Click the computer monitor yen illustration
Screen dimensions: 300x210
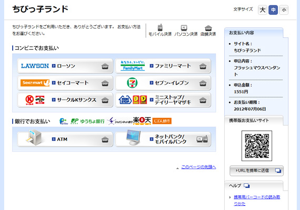click(133, 138)
